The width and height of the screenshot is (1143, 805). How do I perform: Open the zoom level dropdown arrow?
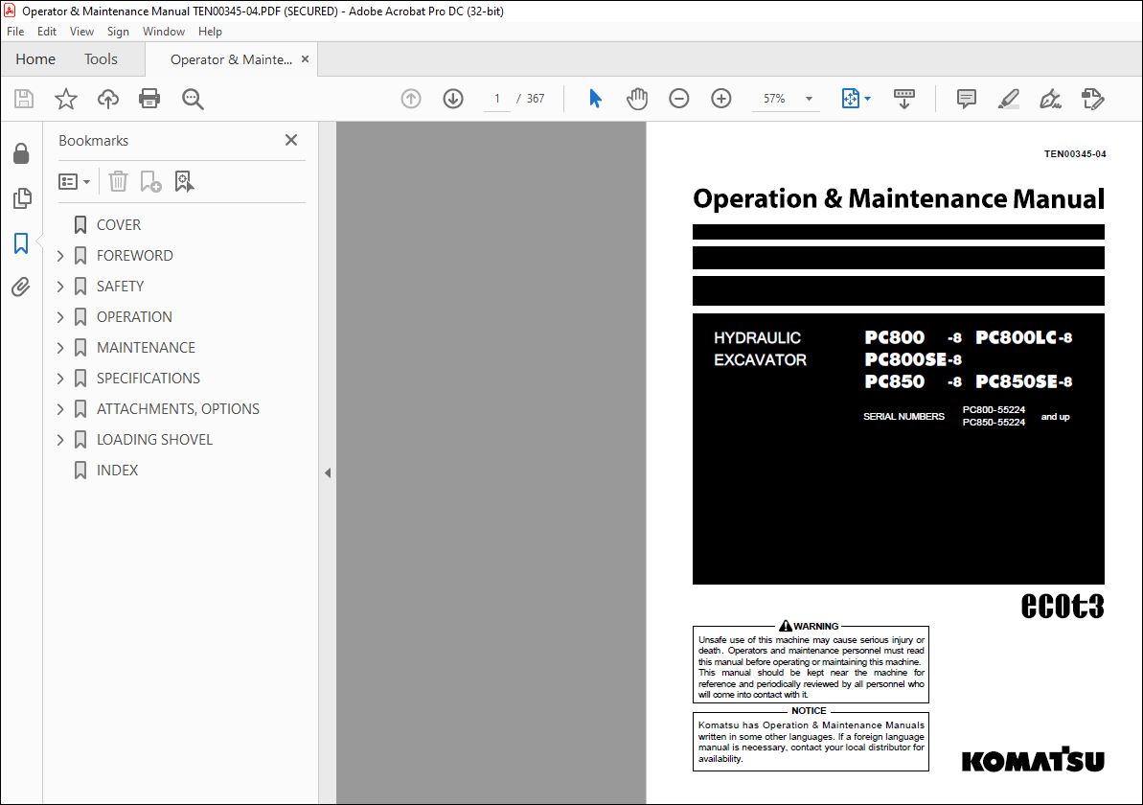click(x=809, y=99)
